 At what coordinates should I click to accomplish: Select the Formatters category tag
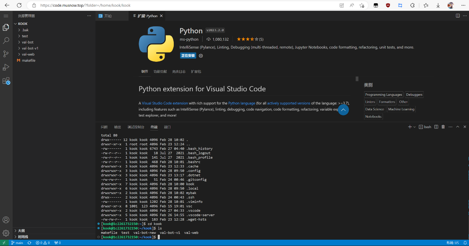click(387, 102)
